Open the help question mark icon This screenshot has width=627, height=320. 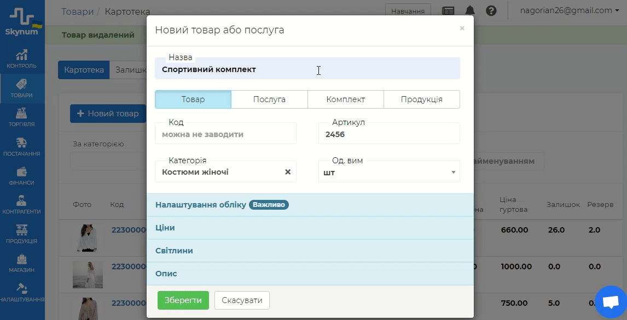pos(491,10)
